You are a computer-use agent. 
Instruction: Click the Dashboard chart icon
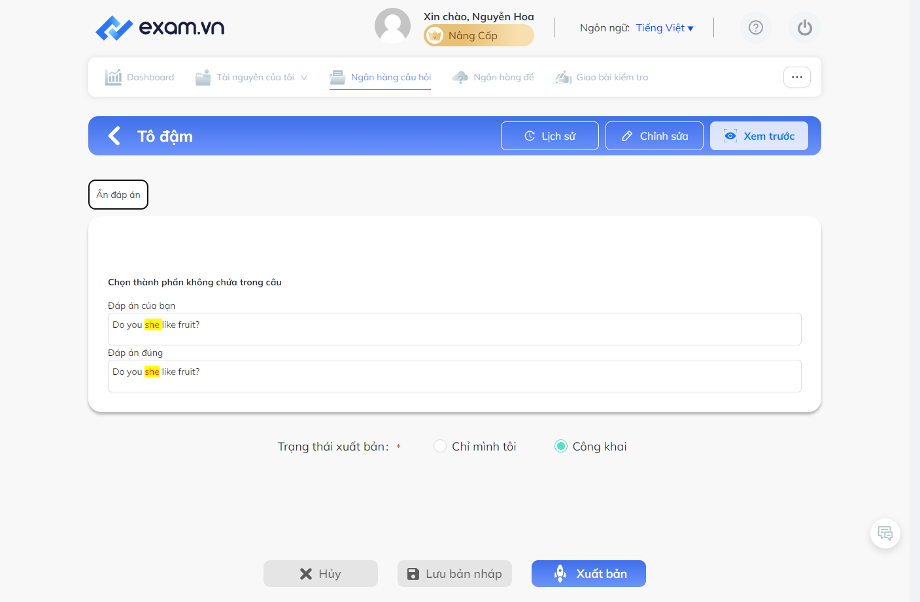click(x=114, y=77)
